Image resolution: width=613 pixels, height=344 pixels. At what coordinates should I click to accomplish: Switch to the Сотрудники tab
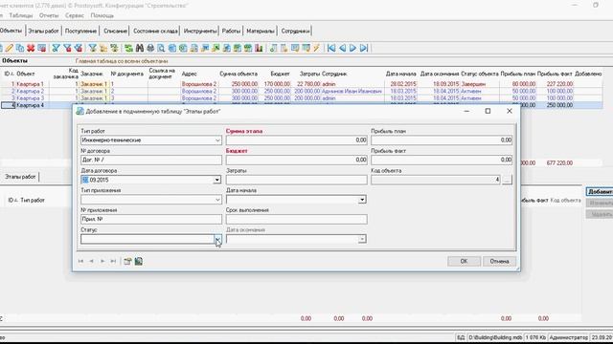(x=295, y=31)
